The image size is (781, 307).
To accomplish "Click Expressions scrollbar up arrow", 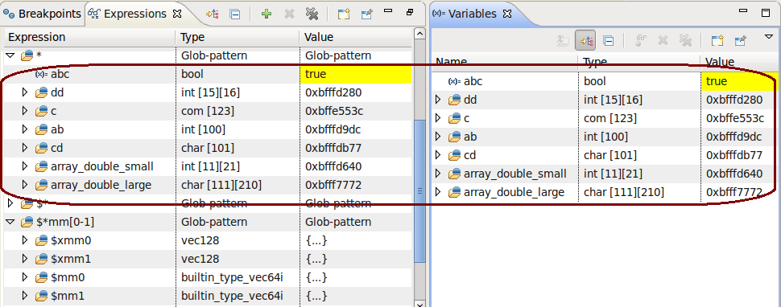I will (419, 34).
